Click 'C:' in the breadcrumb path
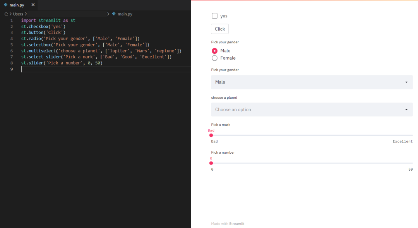Screen dimensions: 418x228 click(6, 14)
